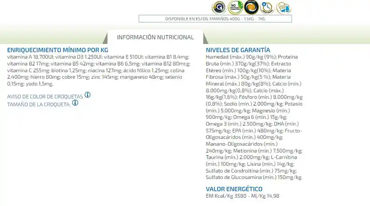Click the Disponible en estos tamaños box
This screenshot has width=370, height=206.
pyautogui.click(x=215, y=19)
